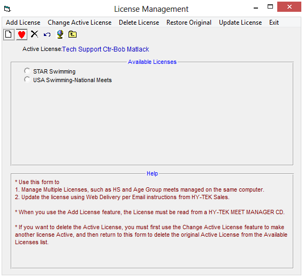Click '* Use this form to' help line
Screen dimensions: 304x278
click(x=37, y=182)
